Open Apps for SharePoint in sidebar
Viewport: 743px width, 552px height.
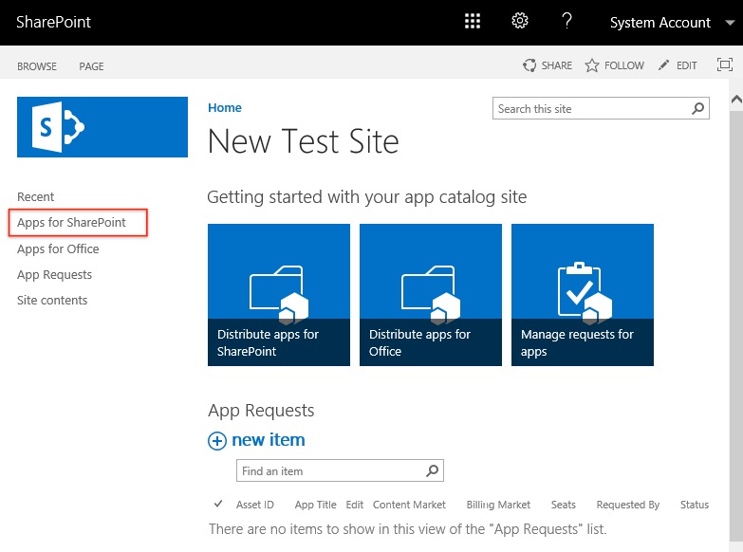click(71, 222)
